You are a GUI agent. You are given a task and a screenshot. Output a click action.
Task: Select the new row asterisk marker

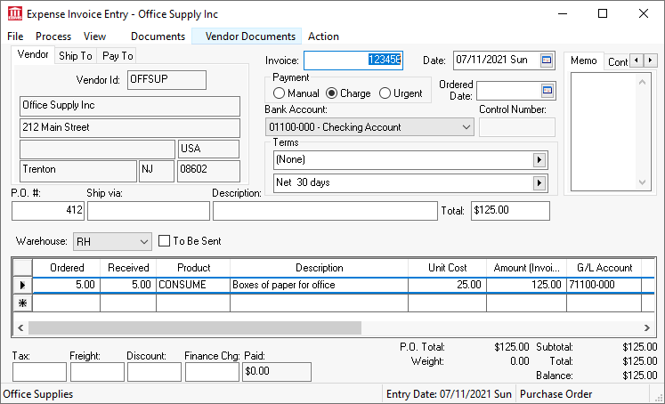tap(21, 303)
